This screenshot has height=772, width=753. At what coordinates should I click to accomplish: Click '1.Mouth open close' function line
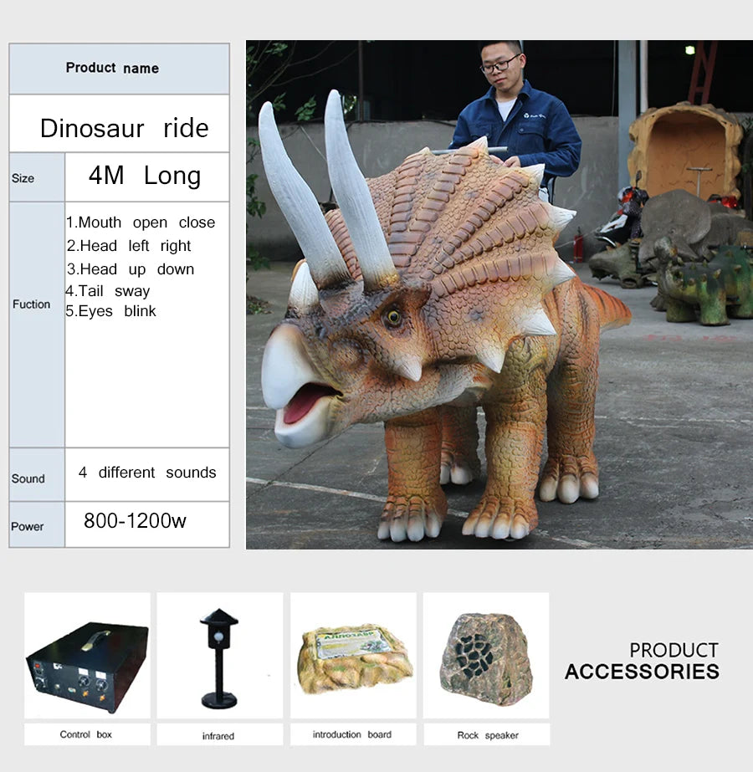(141, 222)
